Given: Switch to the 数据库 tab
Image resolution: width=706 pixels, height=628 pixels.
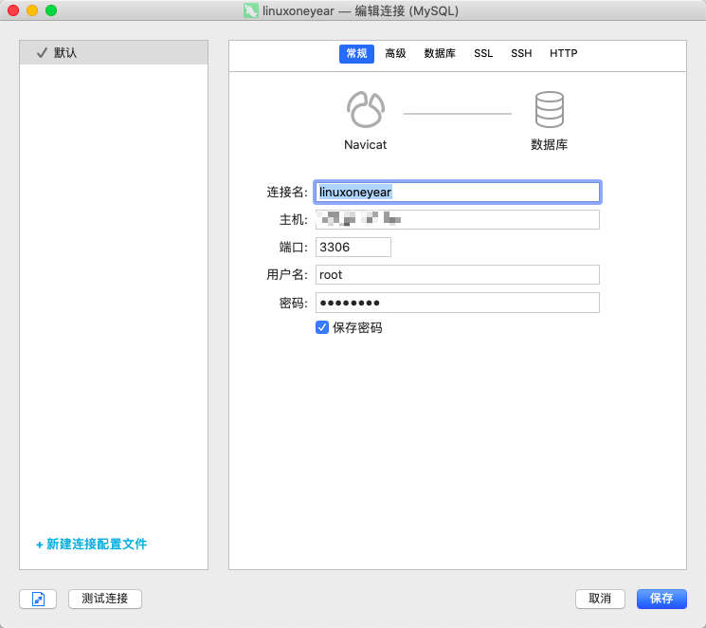Looking at the screenshot, I should coord(440,54).
